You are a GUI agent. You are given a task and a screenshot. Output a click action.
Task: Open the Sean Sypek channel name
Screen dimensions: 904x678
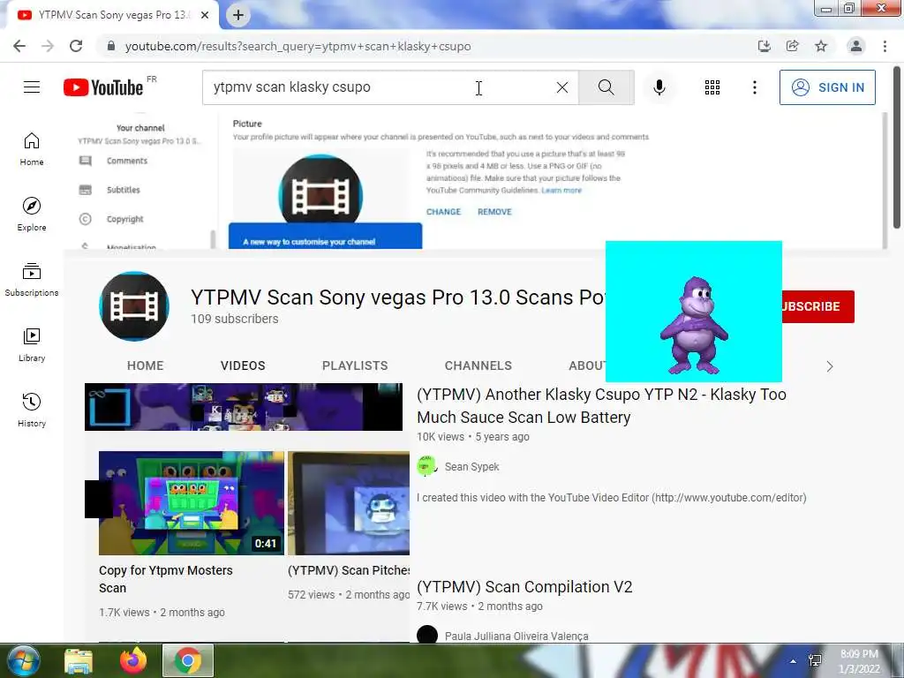coord(471,466)
